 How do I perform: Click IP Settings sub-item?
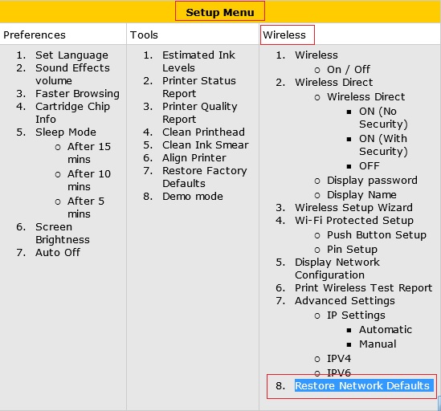(356, 315)
